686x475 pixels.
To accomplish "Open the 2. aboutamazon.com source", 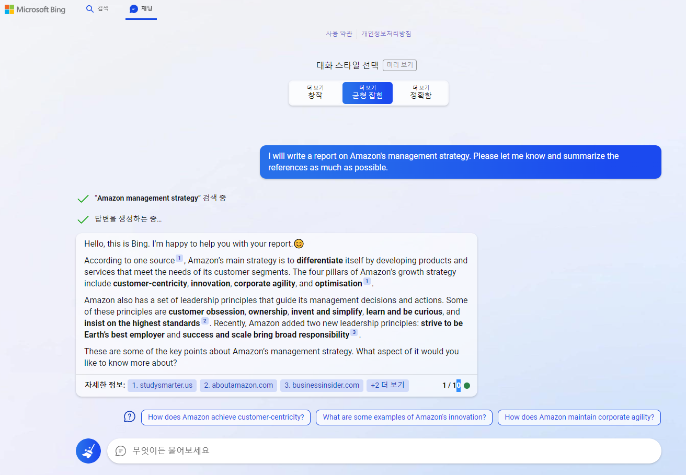I will 238,386.
